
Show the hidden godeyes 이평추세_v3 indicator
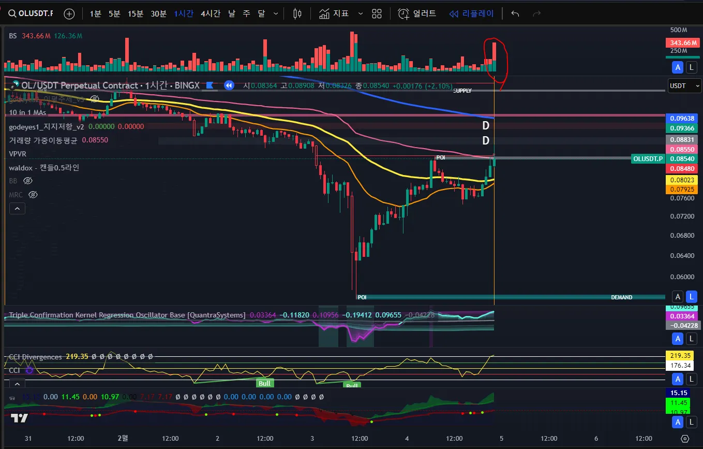pyautogui.click(x=94, y=98)
